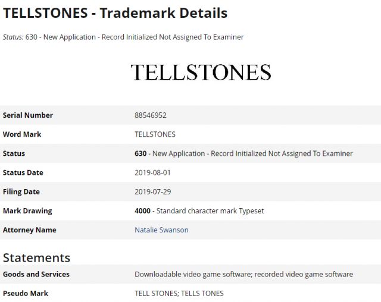Click the bold 630 status code in table
381x302 pixels.
140,153
